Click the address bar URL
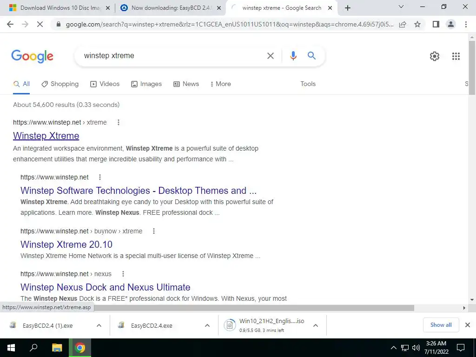 (x=230, y=24)
